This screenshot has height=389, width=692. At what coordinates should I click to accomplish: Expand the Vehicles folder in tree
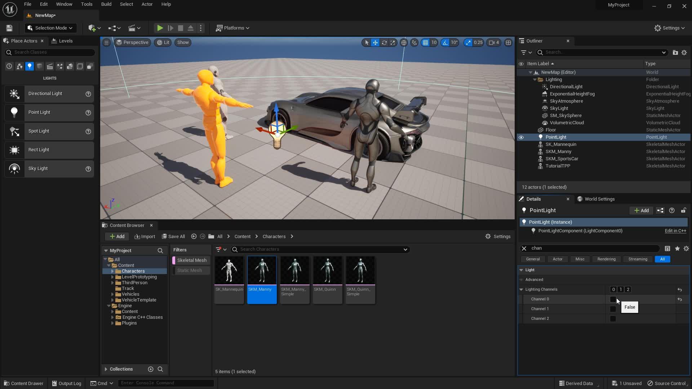[112, 294]
